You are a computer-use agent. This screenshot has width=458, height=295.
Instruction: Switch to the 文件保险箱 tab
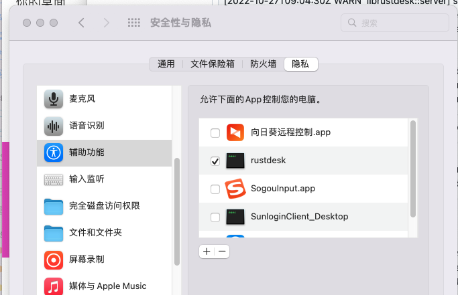click(213, 64)
